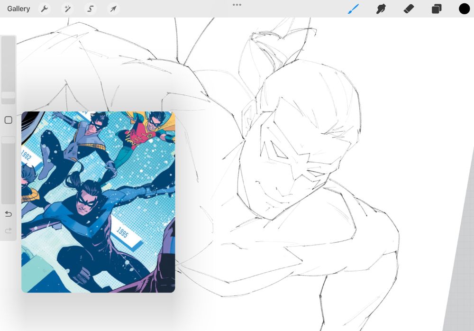Redo the last undone stroke

9,230
